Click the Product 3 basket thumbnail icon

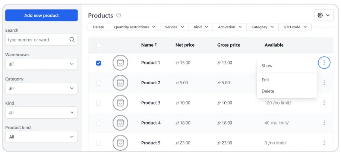pos(120,103)
